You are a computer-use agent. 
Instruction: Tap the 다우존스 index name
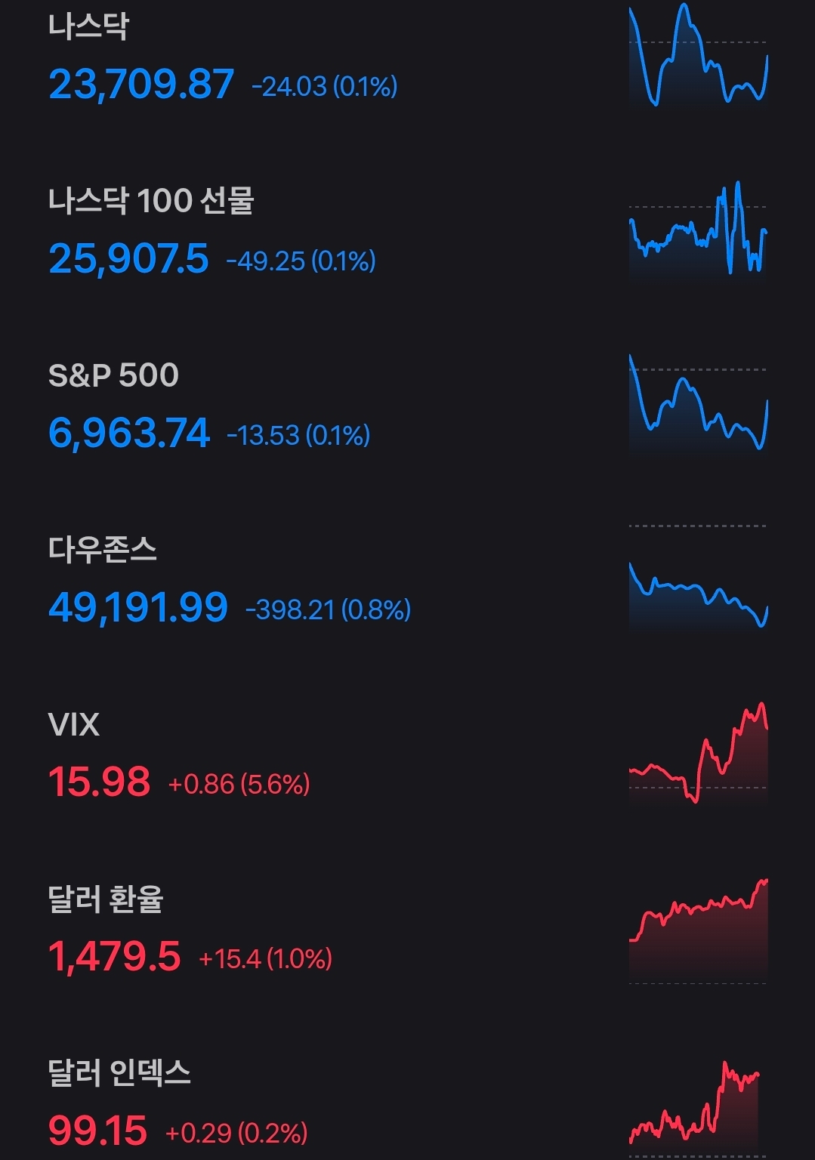pos(103,550)
